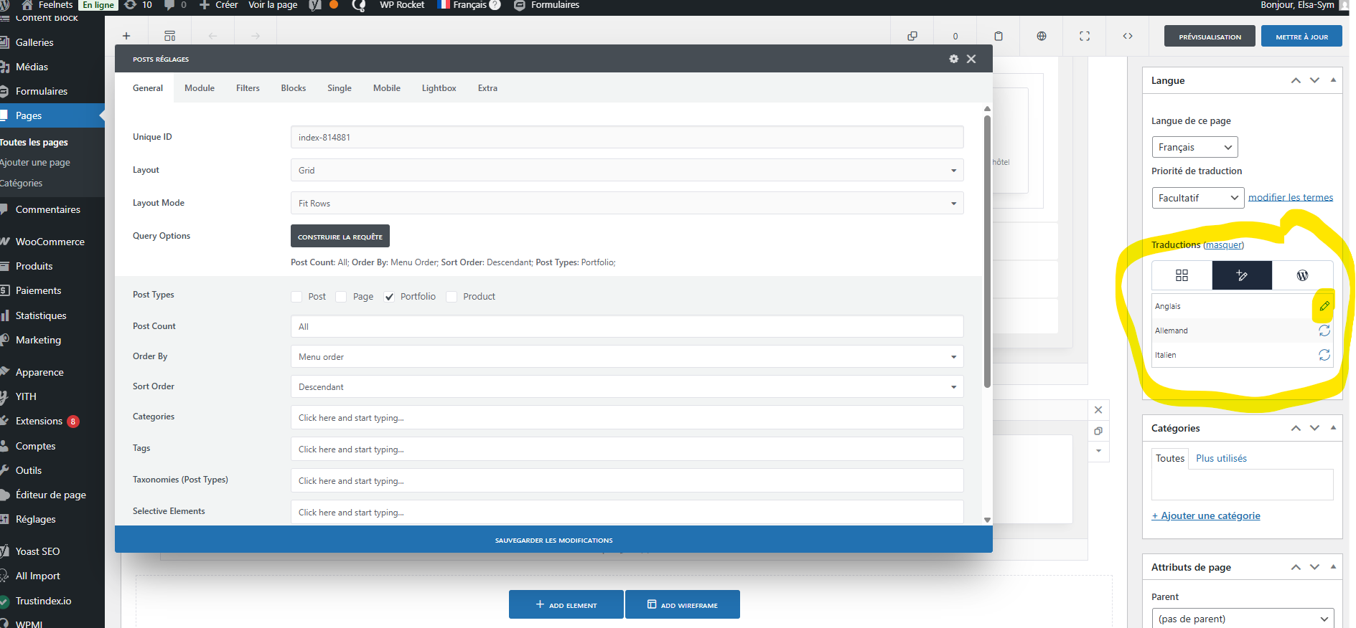Screen dimensions: 1356x628
Task: Click the modifier les termes link
Action: [x=1291, y=197]
